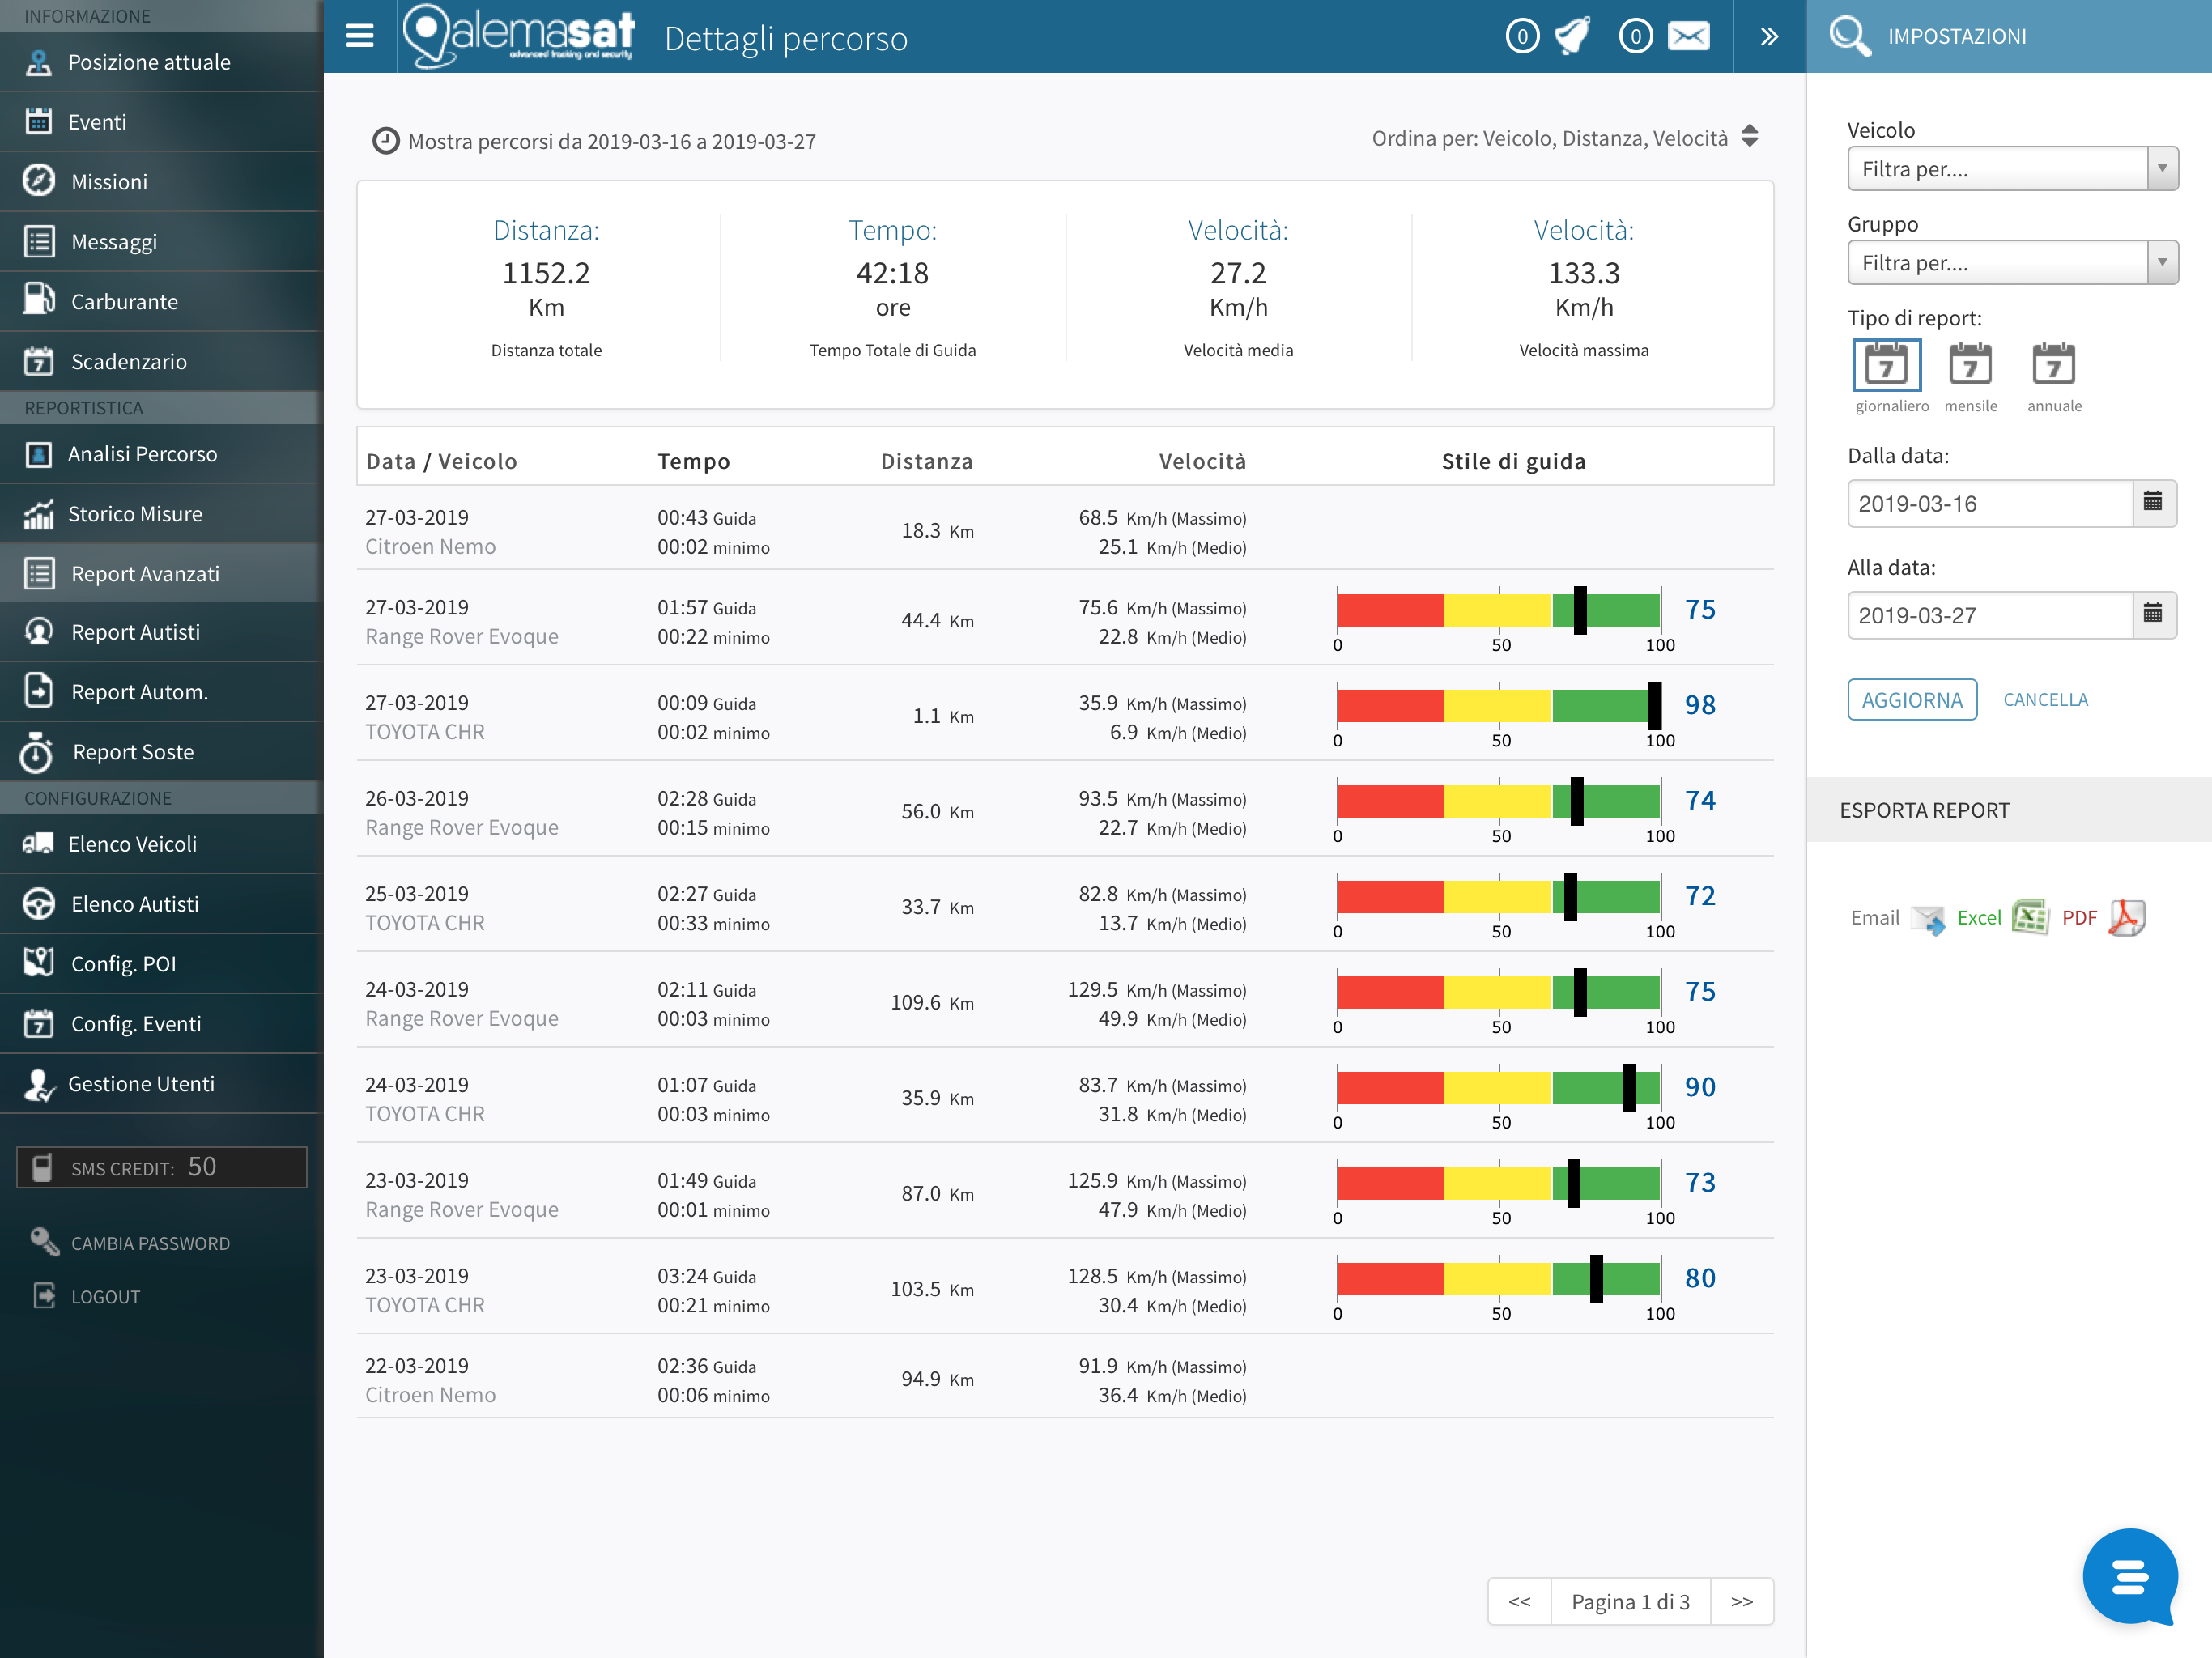
Task: Click the CANCELLA link
Action: [2045, 699]
